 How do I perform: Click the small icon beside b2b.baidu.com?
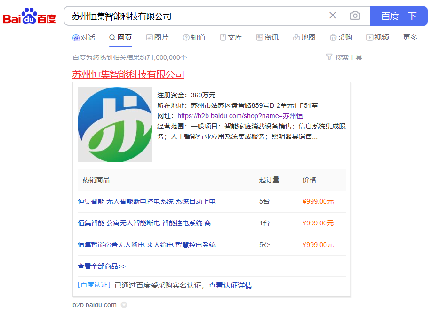[124, 305]
